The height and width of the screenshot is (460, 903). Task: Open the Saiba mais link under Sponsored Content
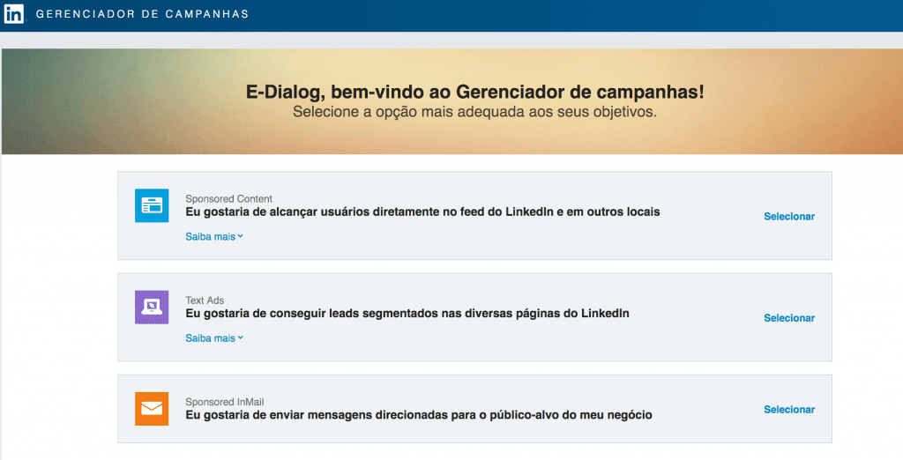click(x=210, y=237)
